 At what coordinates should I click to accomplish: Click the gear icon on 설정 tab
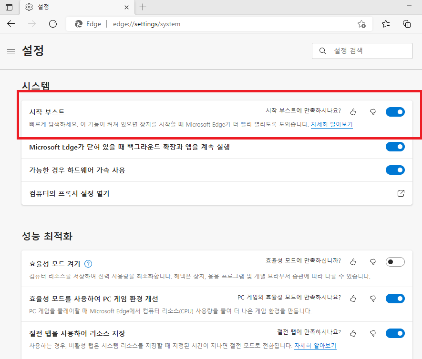[x=29, y=7]
